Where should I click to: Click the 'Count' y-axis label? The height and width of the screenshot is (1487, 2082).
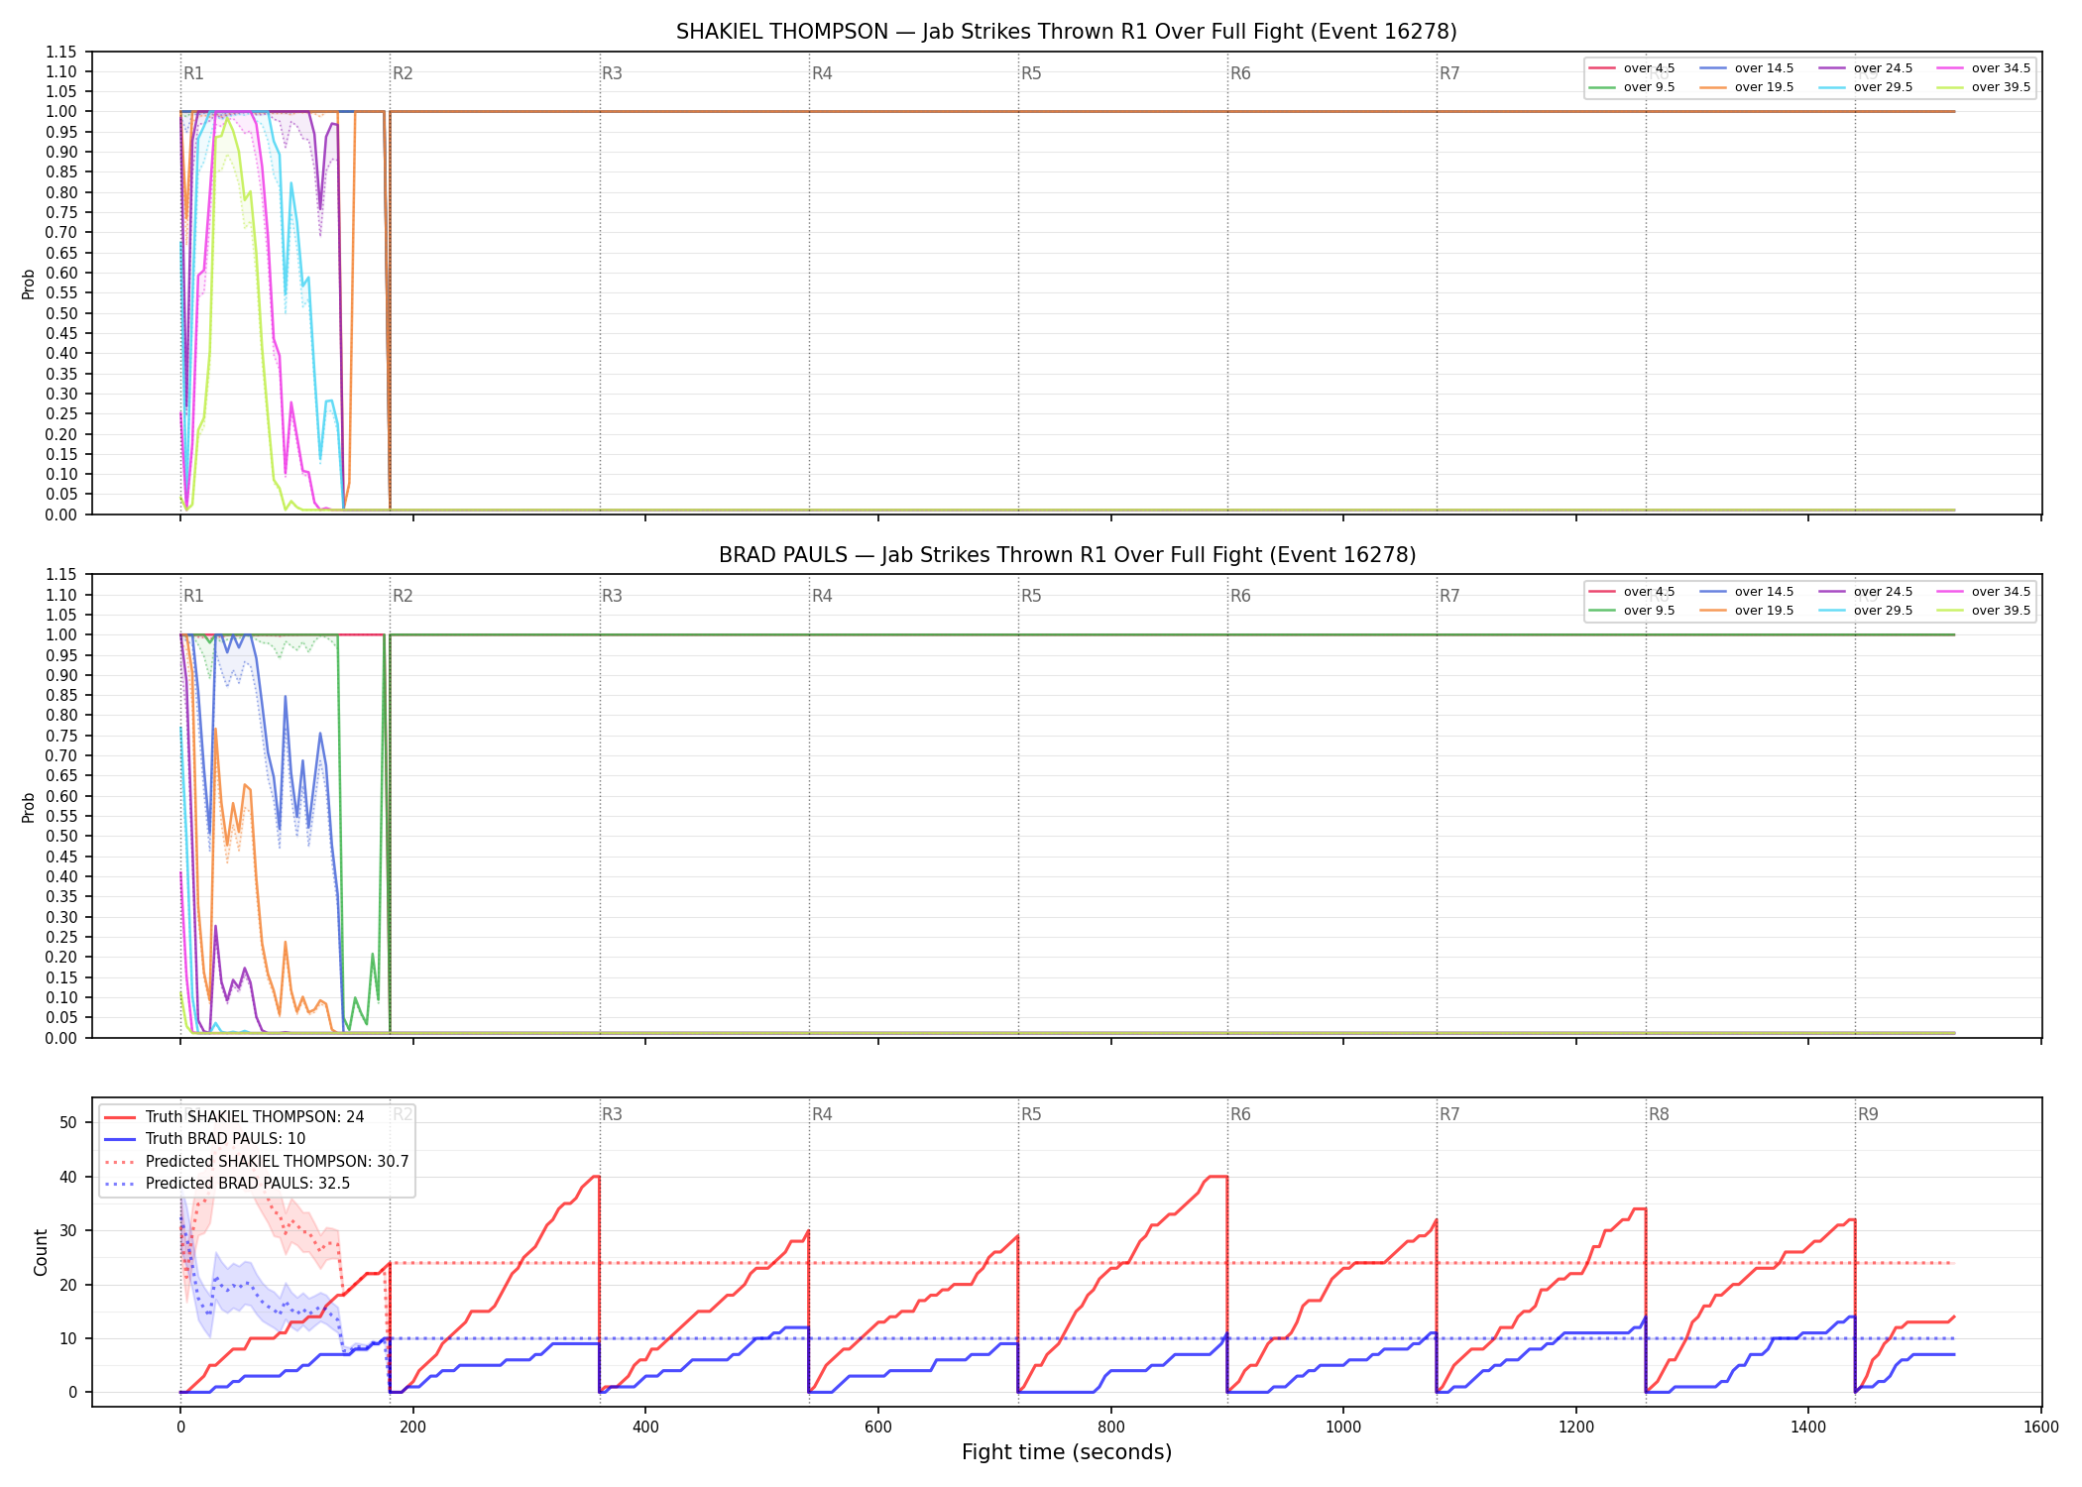41,1252
